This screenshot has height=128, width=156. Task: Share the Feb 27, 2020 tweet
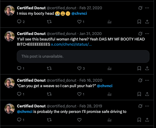click(x=147, y=22)
